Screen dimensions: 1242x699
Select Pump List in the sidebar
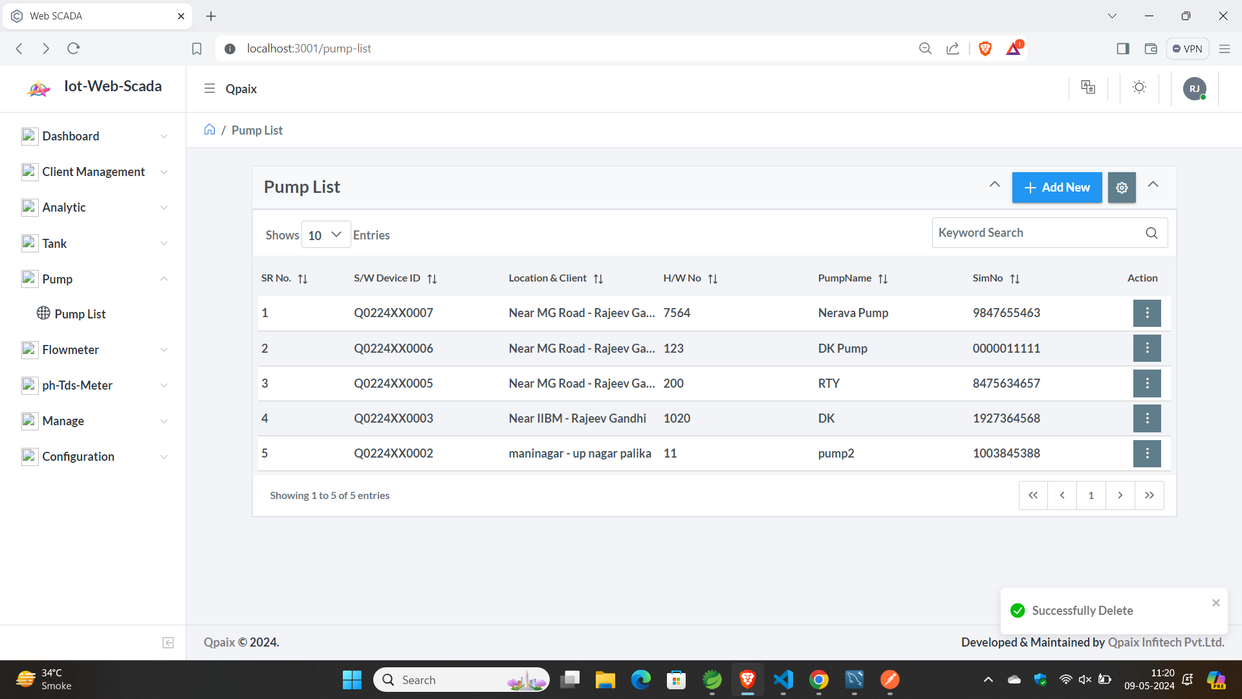(x=80, y=314)
